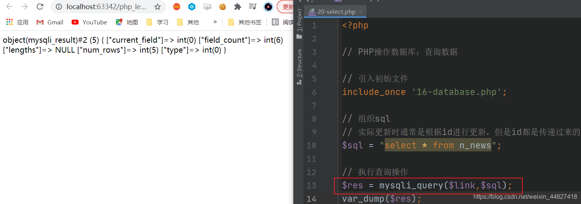Screen dimensions: 581x204
Task: Open the 学习 bookmarks folder
Action: 157,22
